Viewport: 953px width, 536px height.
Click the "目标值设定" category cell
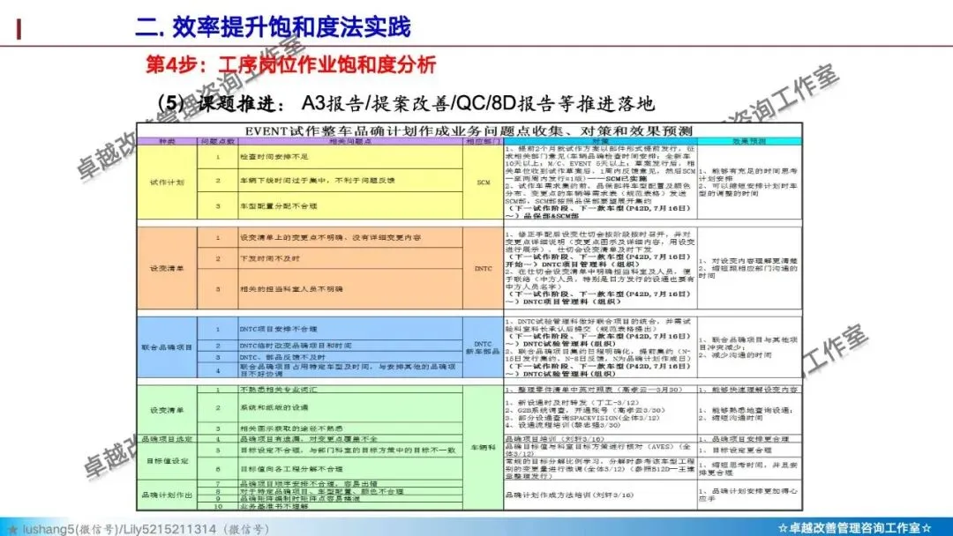[167, 461]
